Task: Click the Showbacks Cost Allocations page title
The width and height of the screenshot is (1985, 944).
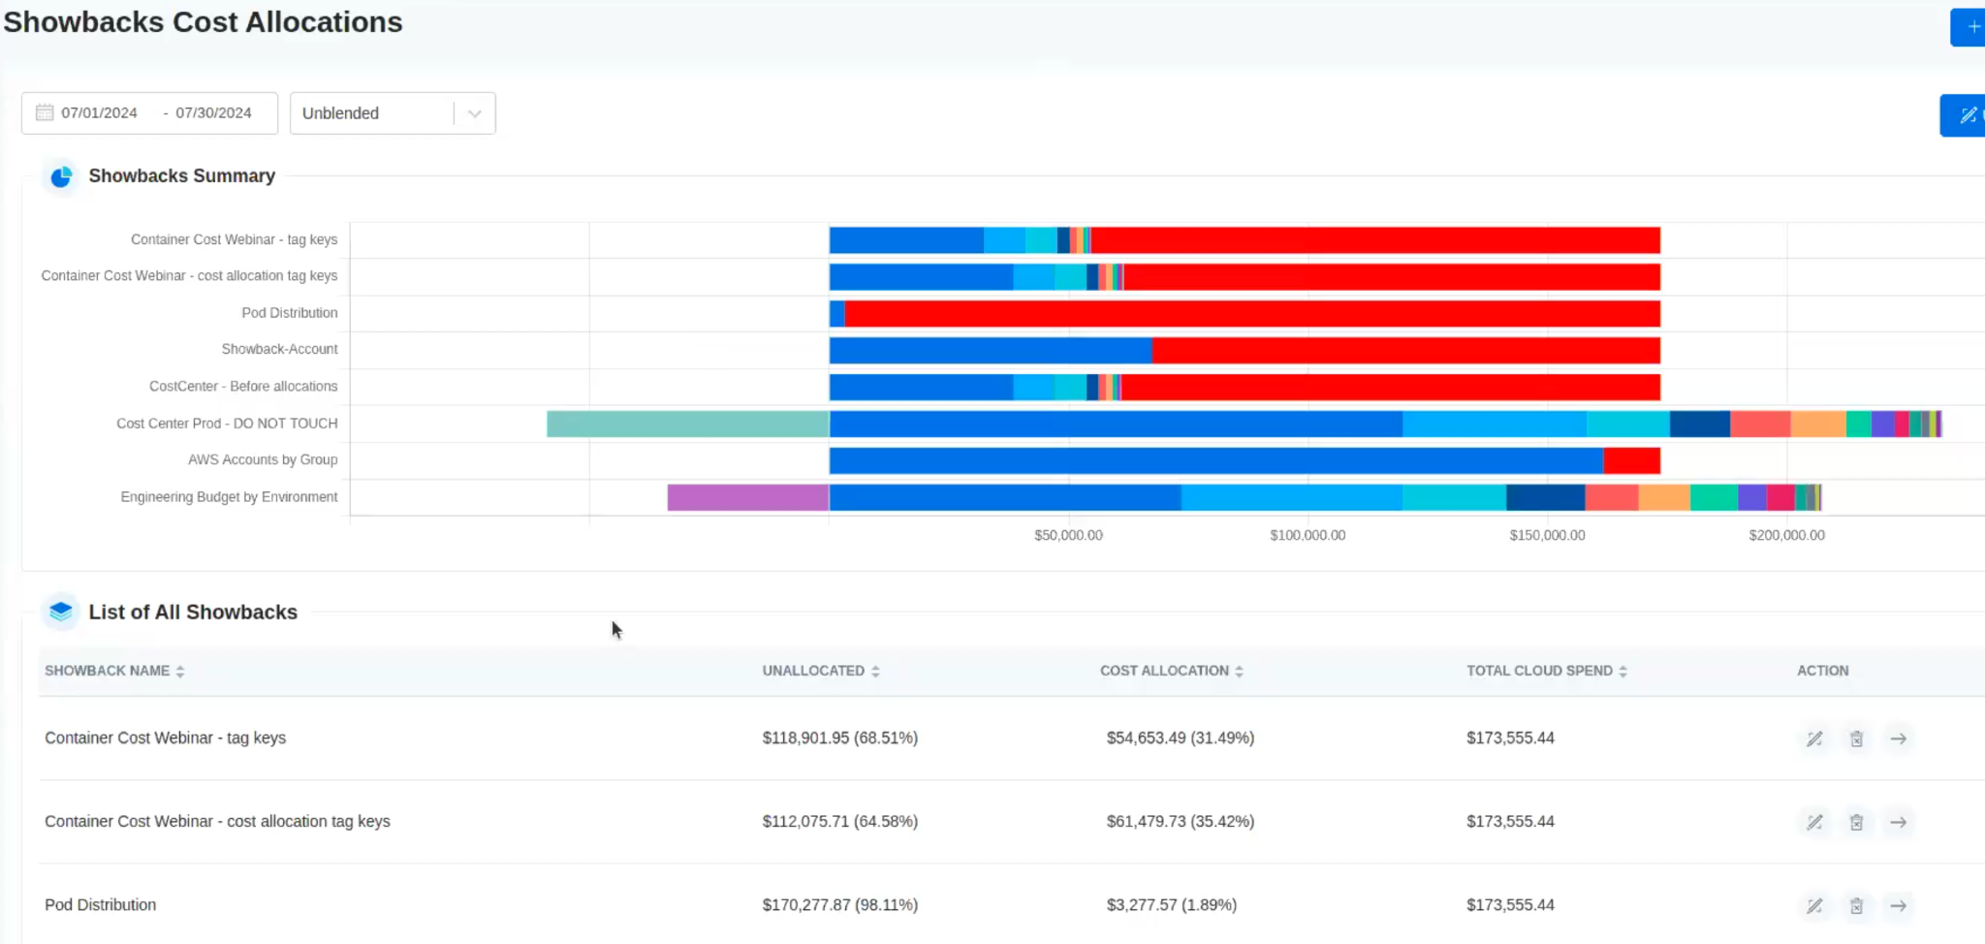Action: point(203,22)
